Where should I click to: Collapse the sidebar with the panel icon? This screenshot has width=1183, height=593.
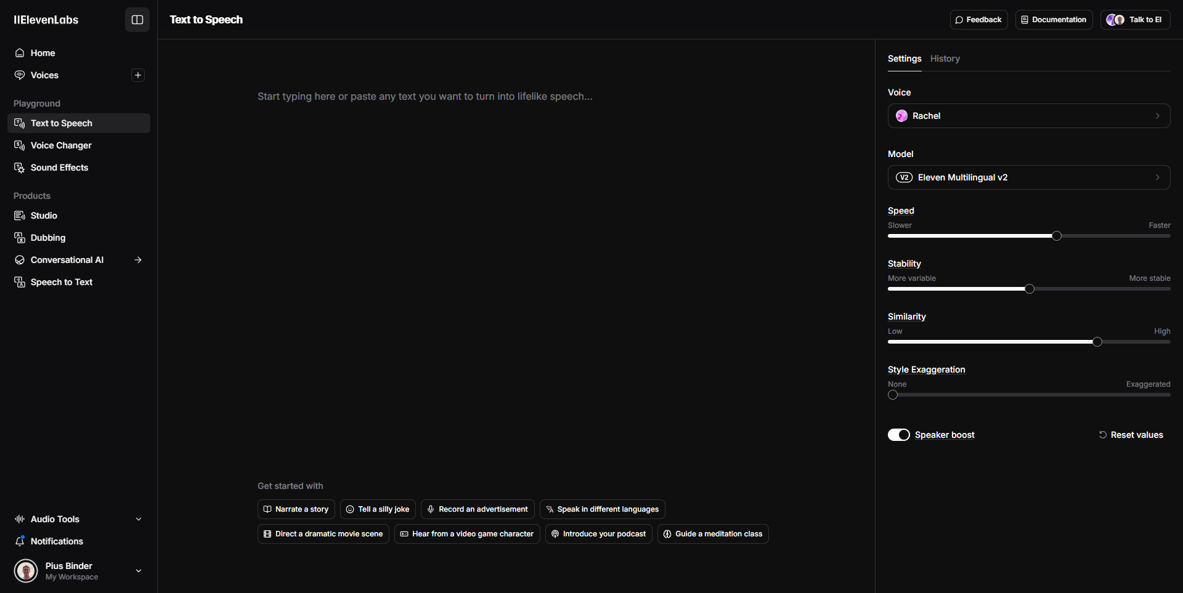[137, 20]
